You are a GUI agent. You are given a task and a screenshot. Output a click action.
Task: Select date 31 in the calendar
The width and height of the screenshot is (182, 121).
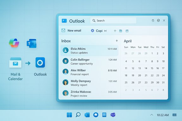click(x=163, y=83)
